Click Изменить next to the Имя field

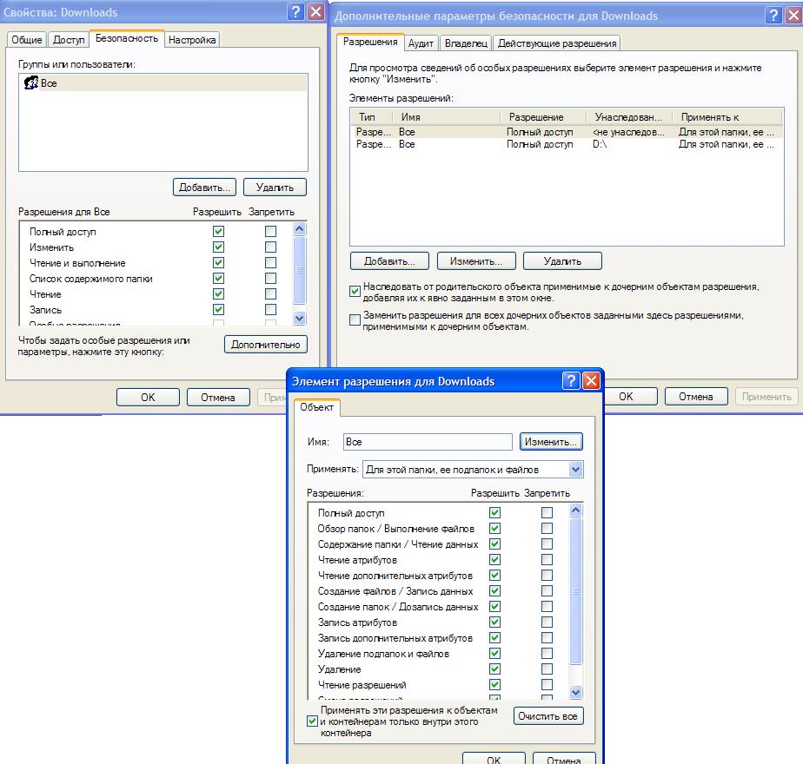(551, 442)
